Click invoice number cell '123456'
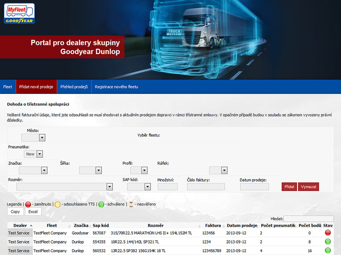Viewport: 341px width, 255px height. tap(208, 233)
